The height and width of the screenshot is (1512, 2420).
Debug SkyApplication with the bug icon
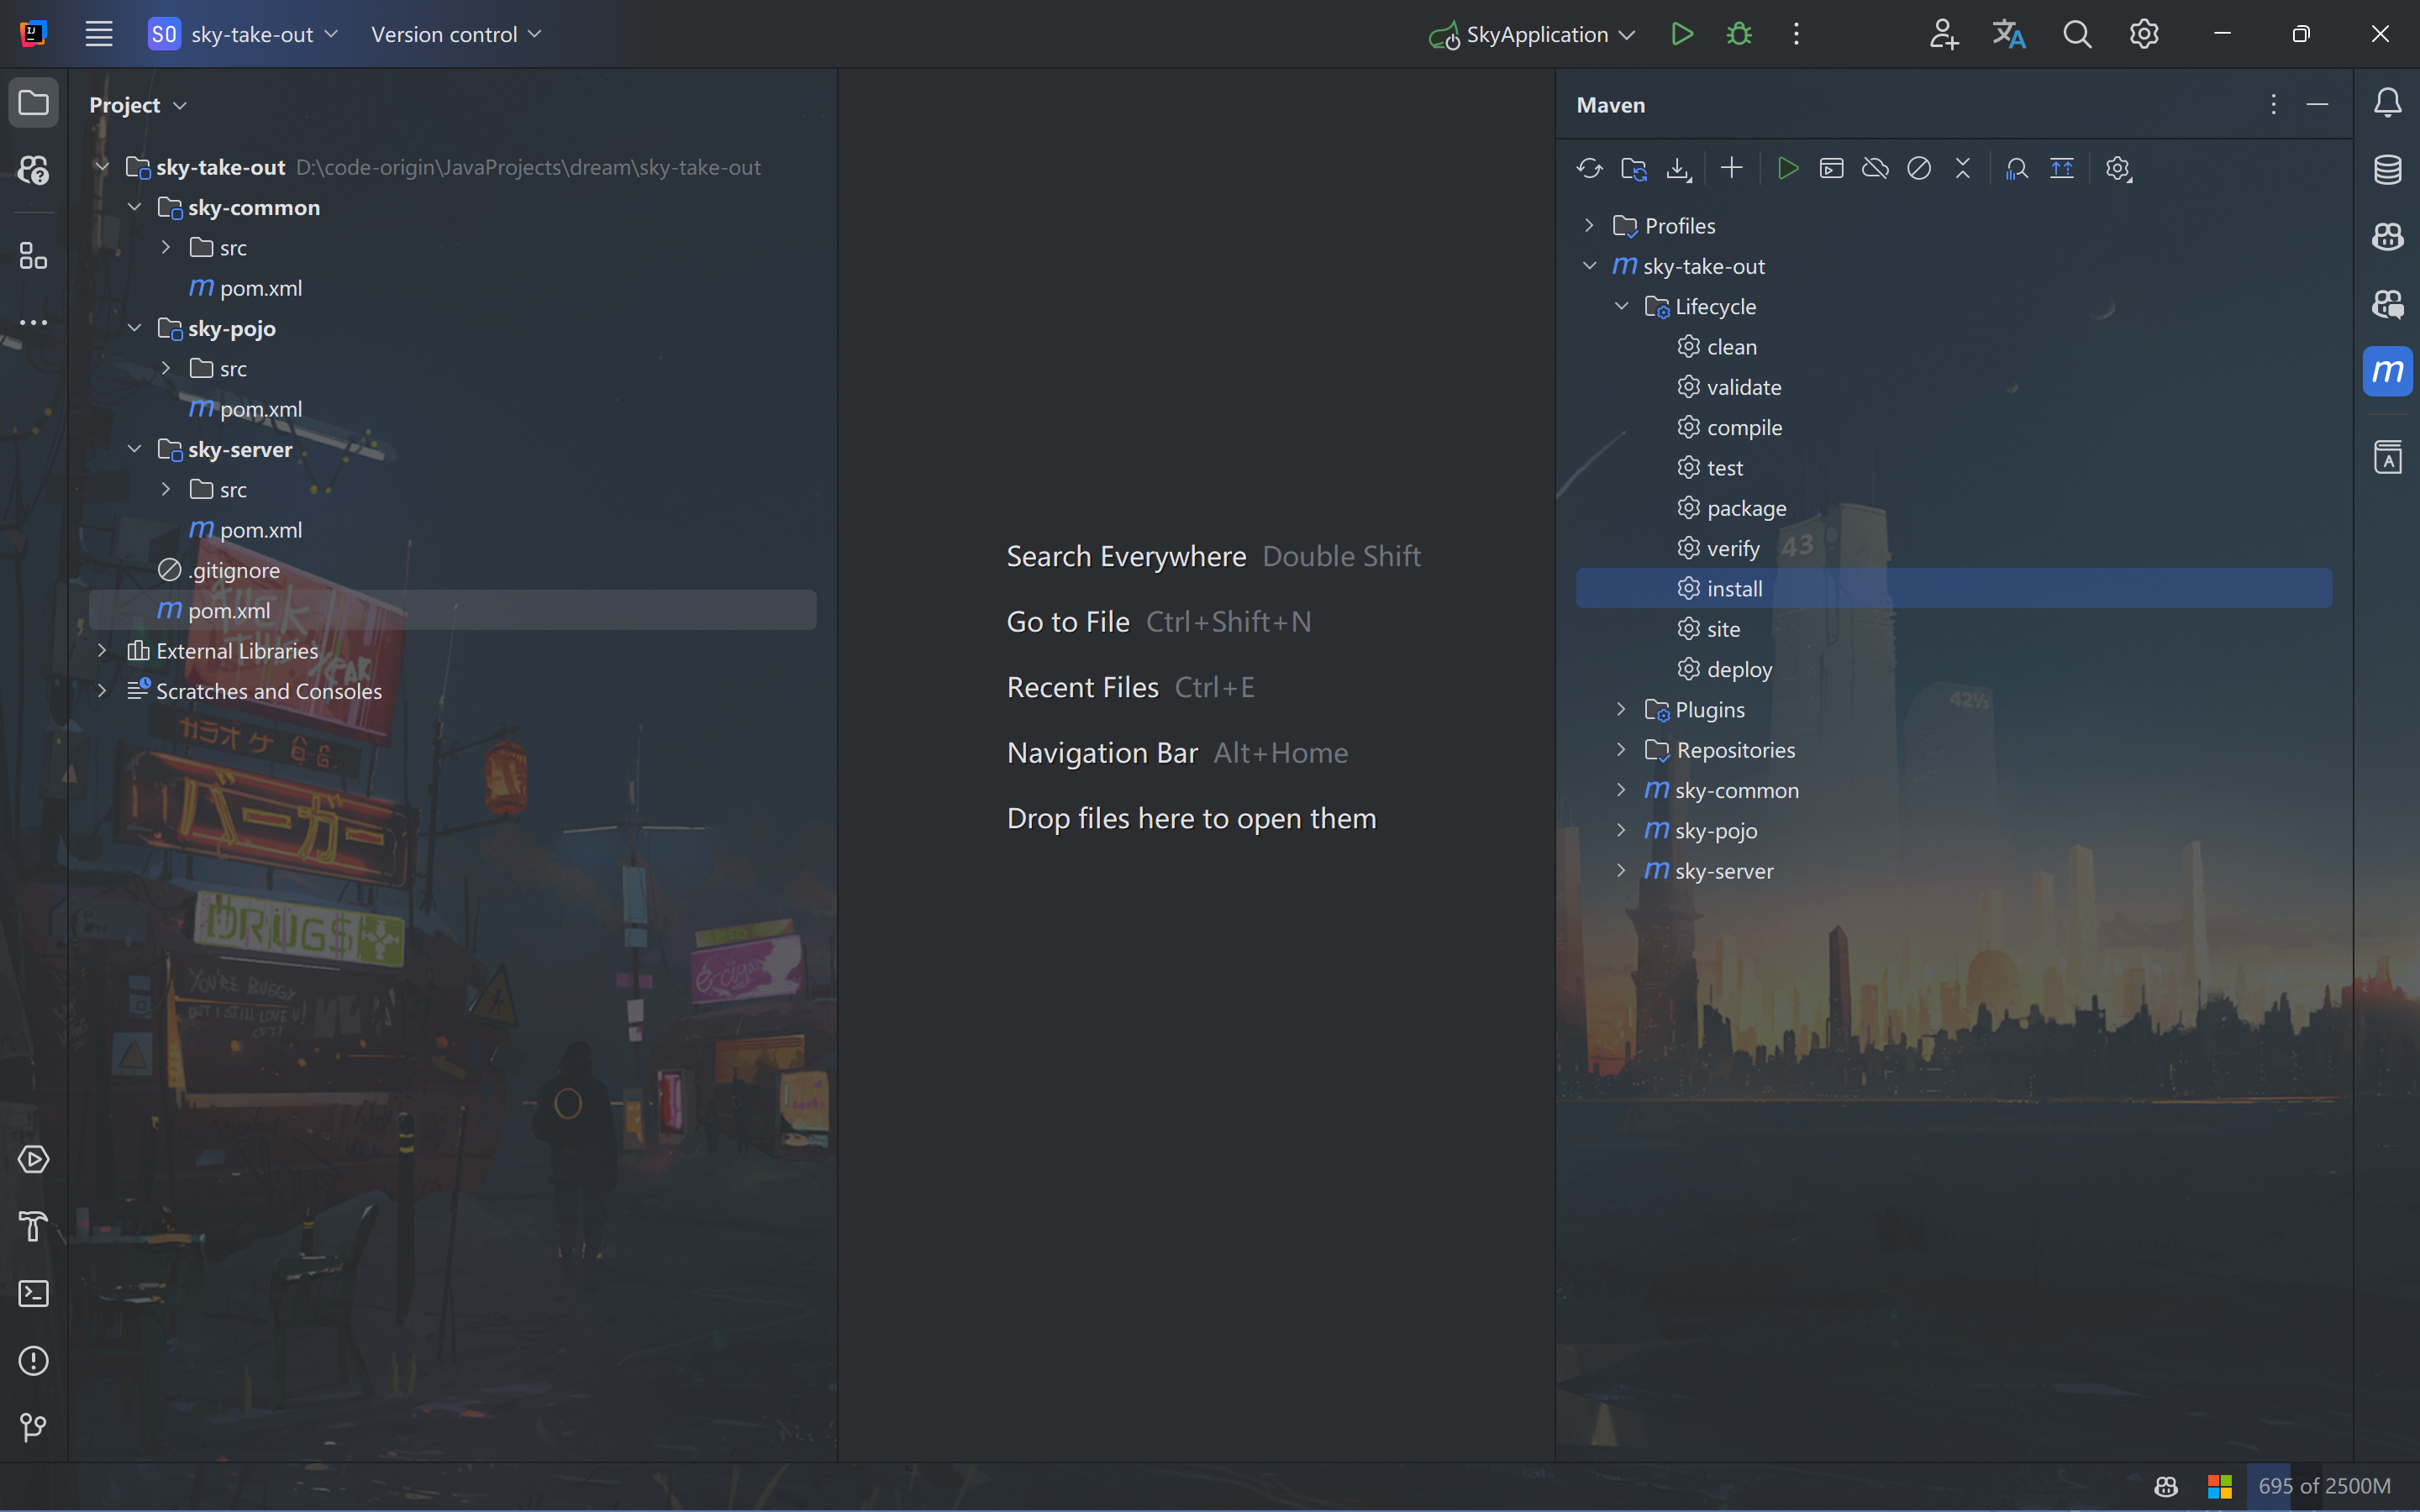pos(1739,34)
